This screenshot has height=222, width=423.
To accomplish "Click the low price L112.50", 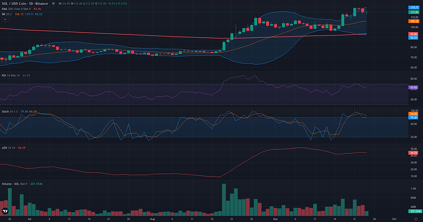I will (89, 3).
